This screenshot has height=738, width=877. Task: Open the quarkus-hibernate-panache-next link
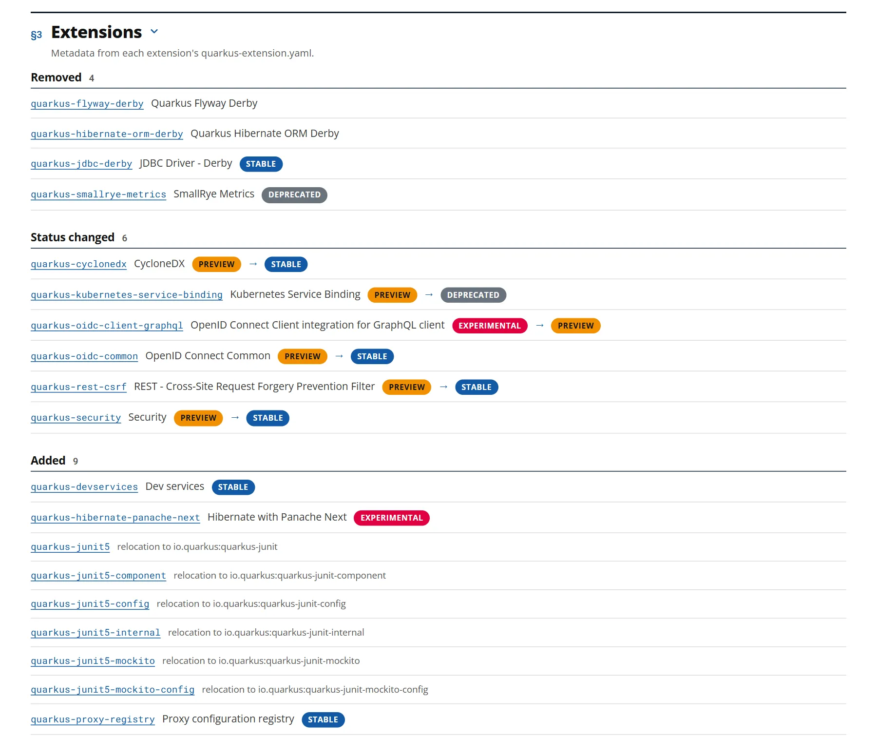coord(115,518)
